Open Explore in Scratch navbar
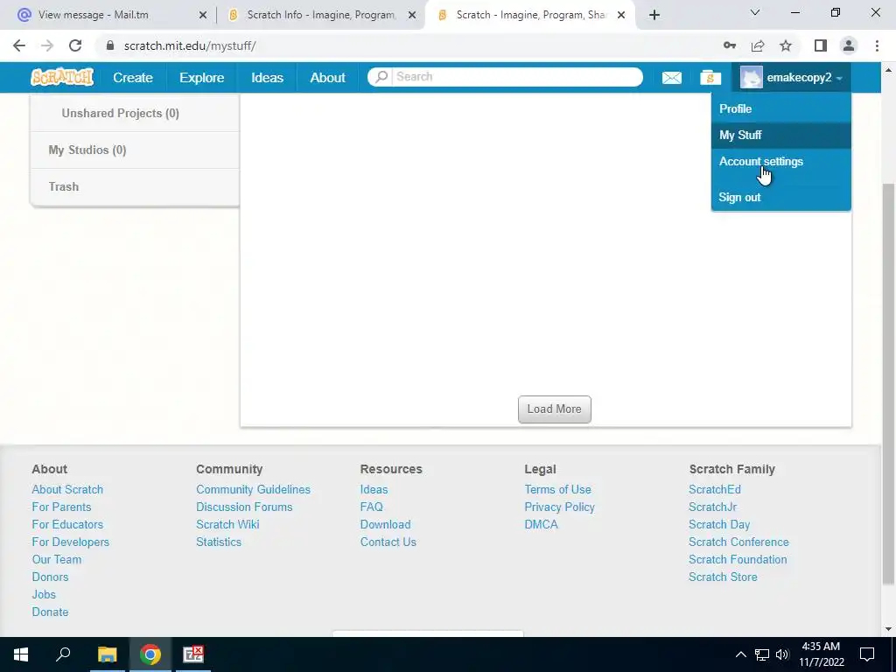 pos(202,77)
